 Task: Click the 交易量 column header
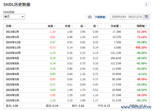[x=115, y=26]
